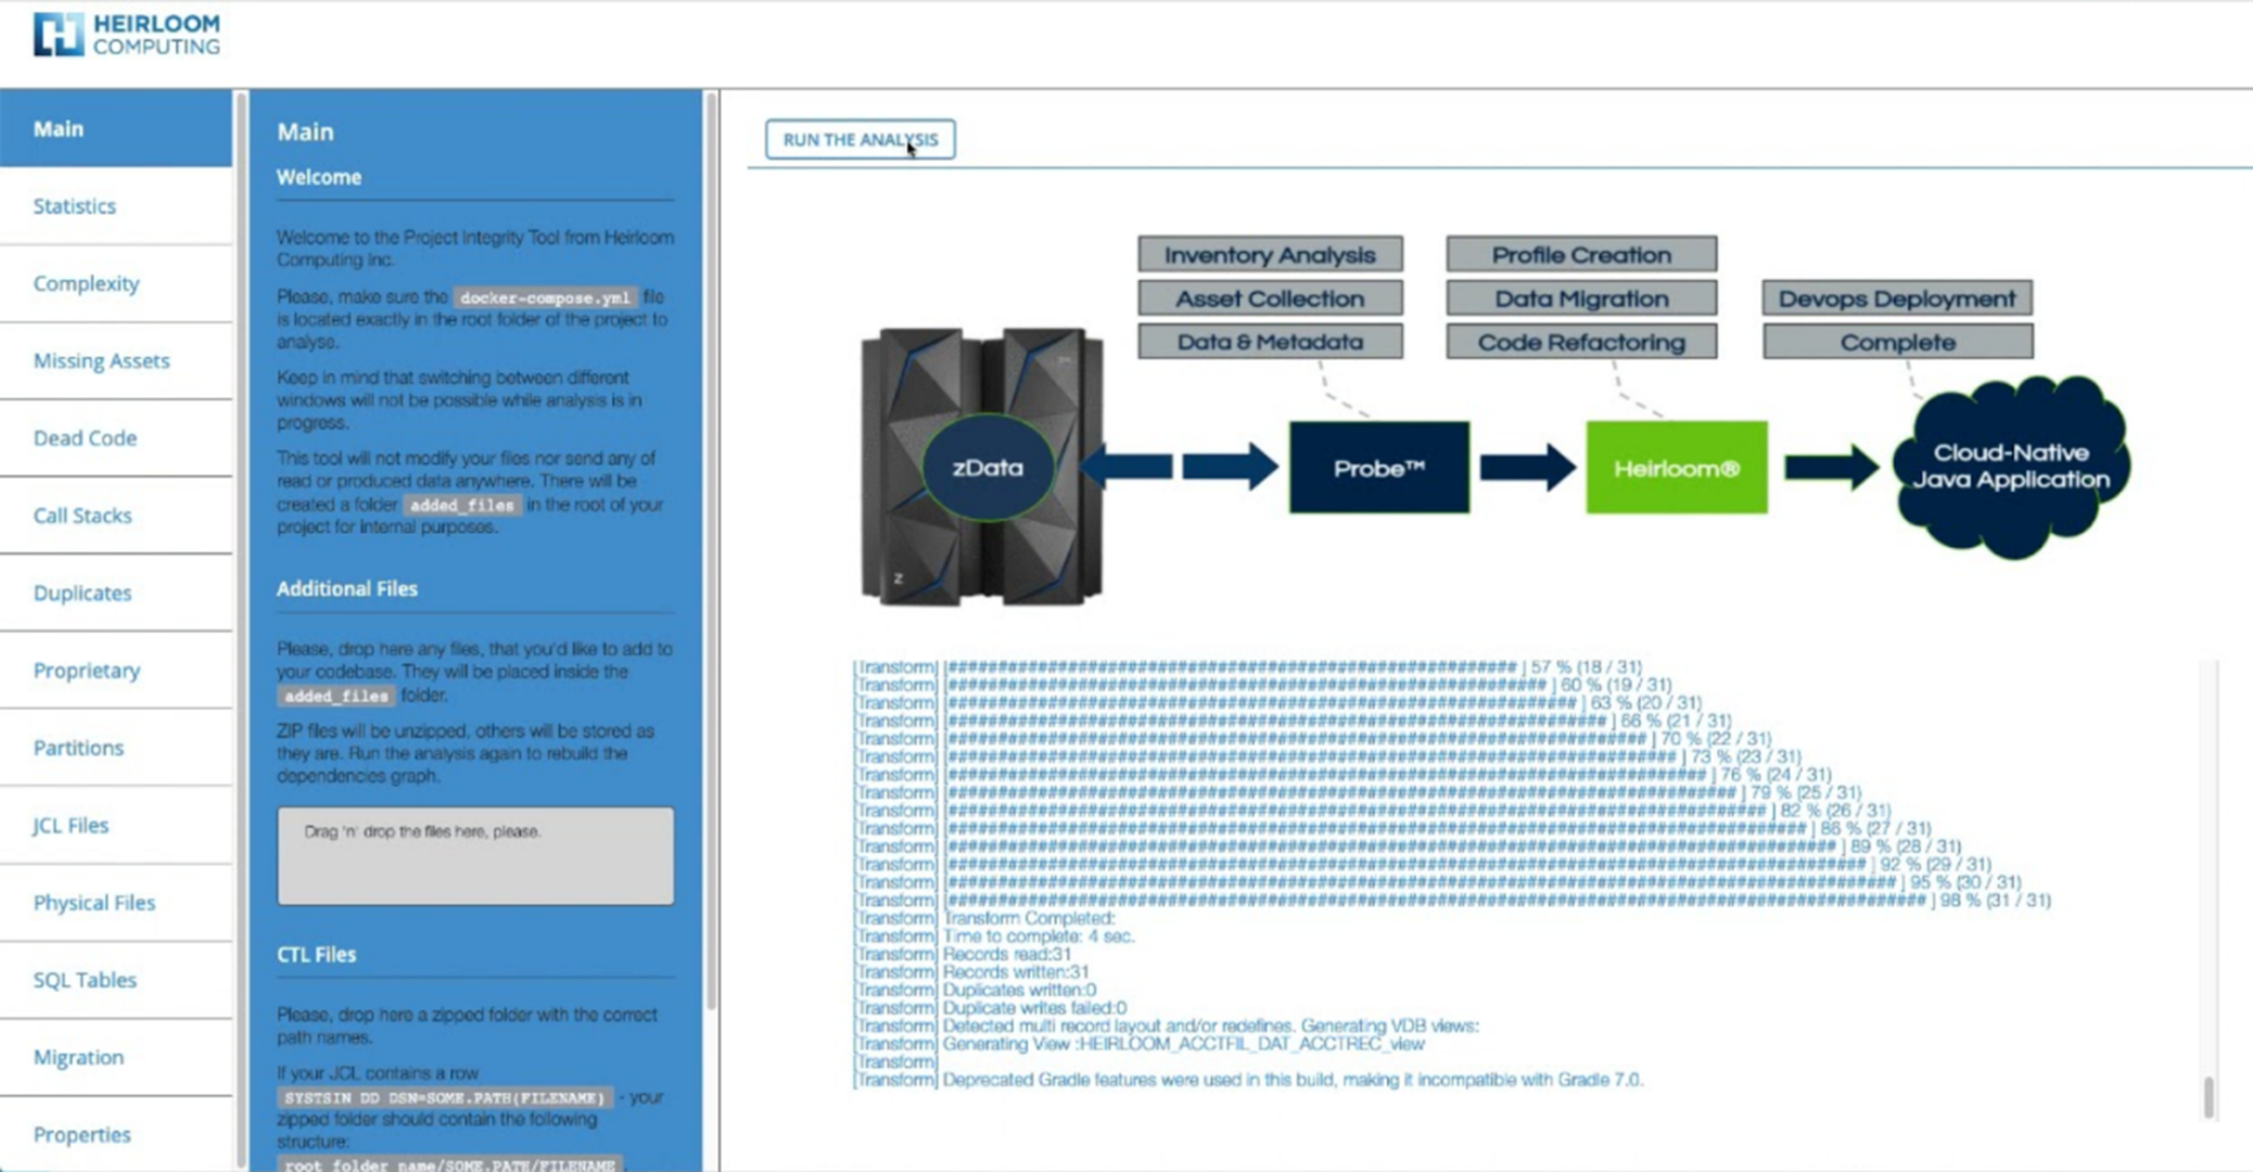2253x1172 pixels.
Task: Click the Code Refactoring label box
Action: point(1581,342)
